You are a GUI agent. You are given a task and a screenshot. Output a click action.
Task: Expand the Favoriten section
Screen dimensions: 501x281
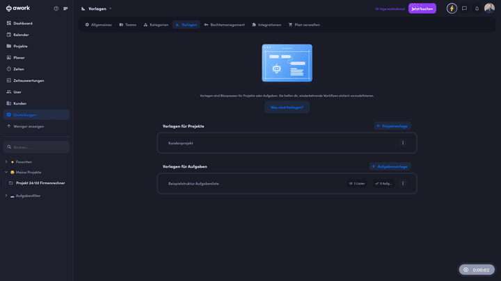[6, 162]
